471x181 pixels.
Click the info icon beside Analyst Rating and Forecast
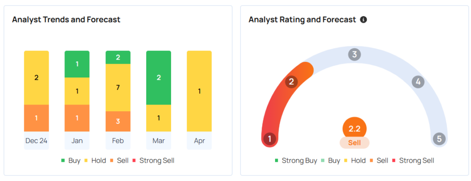tap(363, 20)
